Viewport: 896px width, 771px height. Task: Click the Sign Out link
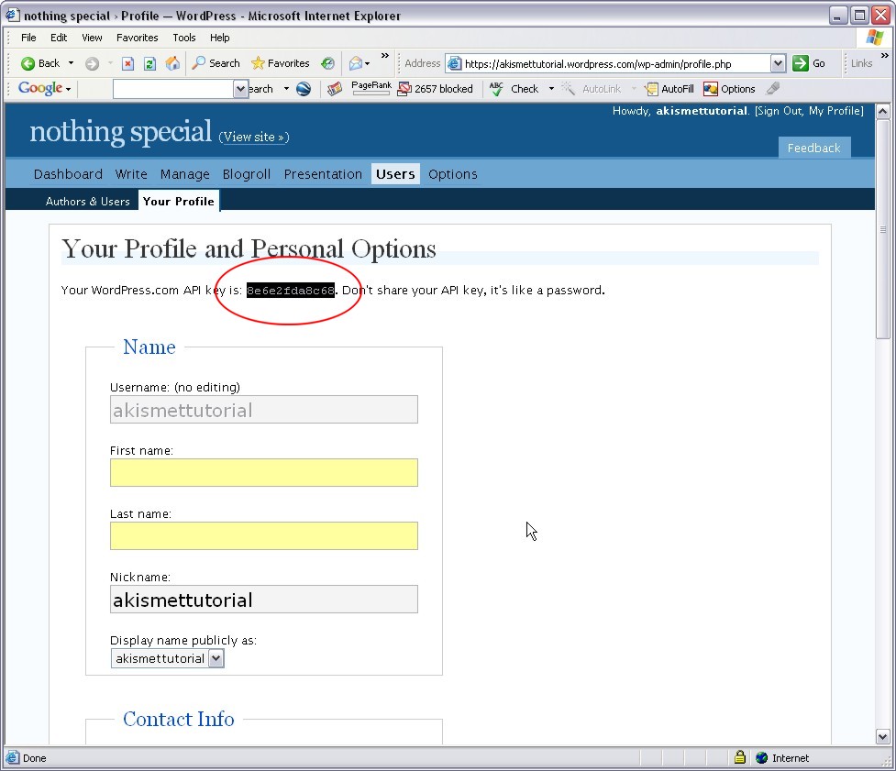tap(780, 111)
